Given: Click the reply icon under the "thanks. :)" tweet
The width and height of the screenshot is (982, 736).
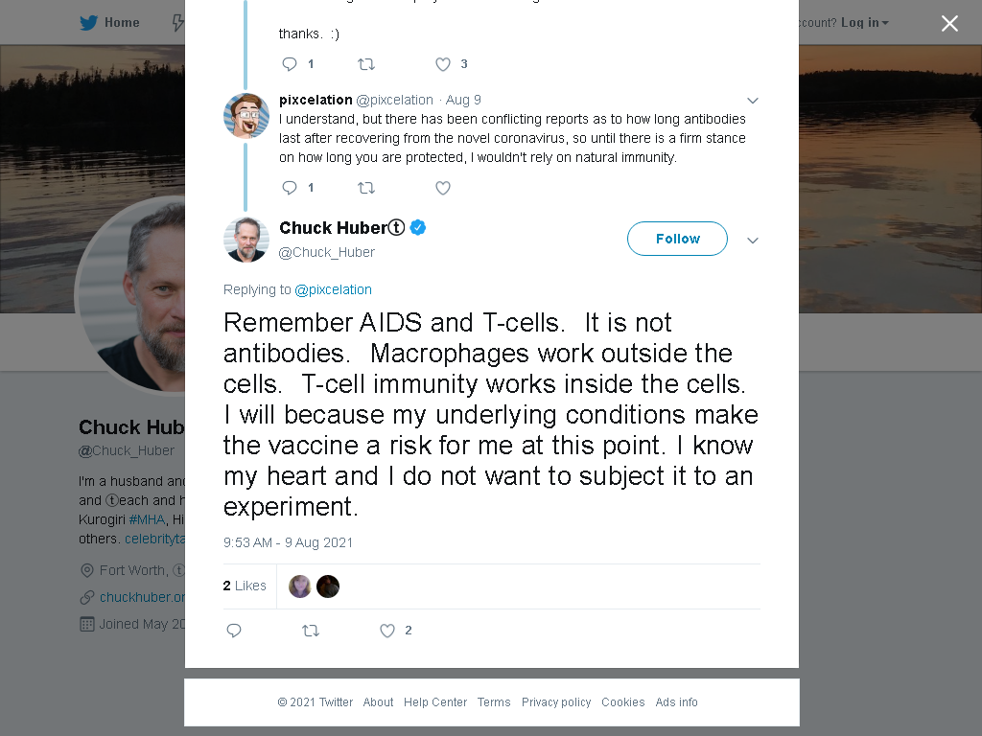Looking at the screenshot, I should coord(290,64).
